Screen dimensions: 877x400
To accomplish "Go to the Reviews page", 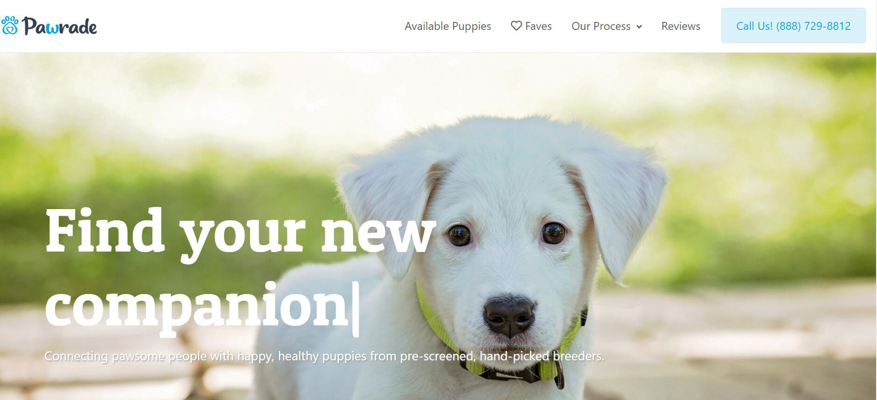I will [x=681, y=26].
